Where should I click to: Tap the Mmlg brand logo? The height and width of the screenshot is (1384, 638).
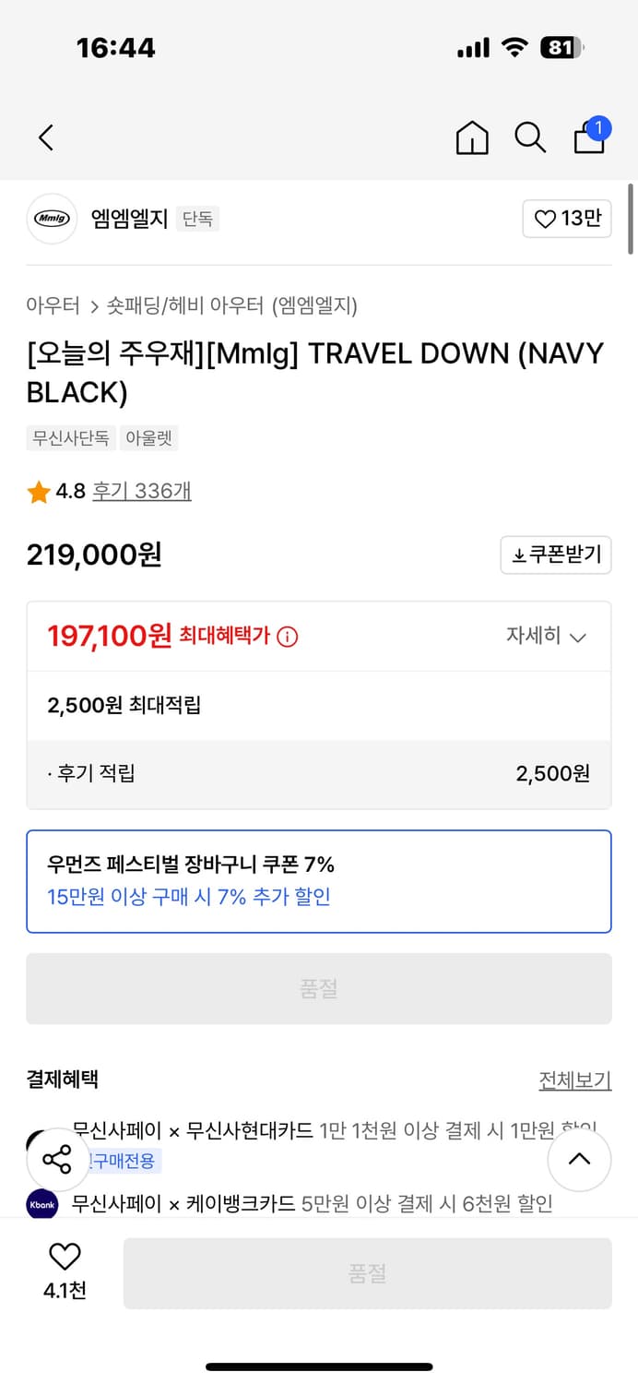click(52, 219)
